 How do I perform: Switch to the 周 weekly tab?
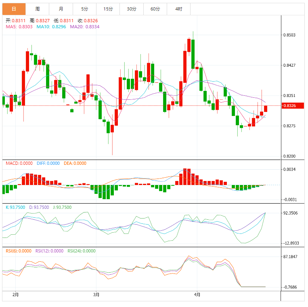(x=38, y=9)
